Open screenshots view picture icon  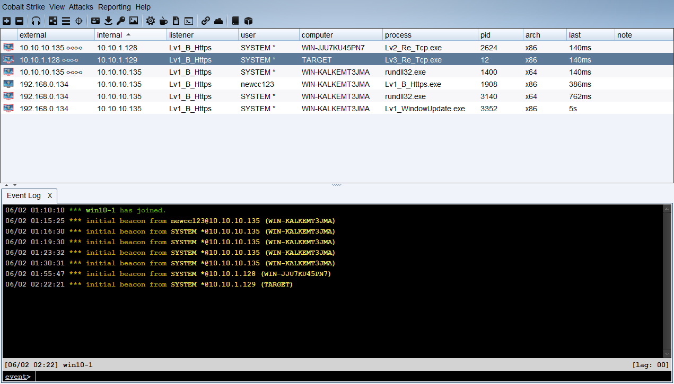(x=134, y=21)
